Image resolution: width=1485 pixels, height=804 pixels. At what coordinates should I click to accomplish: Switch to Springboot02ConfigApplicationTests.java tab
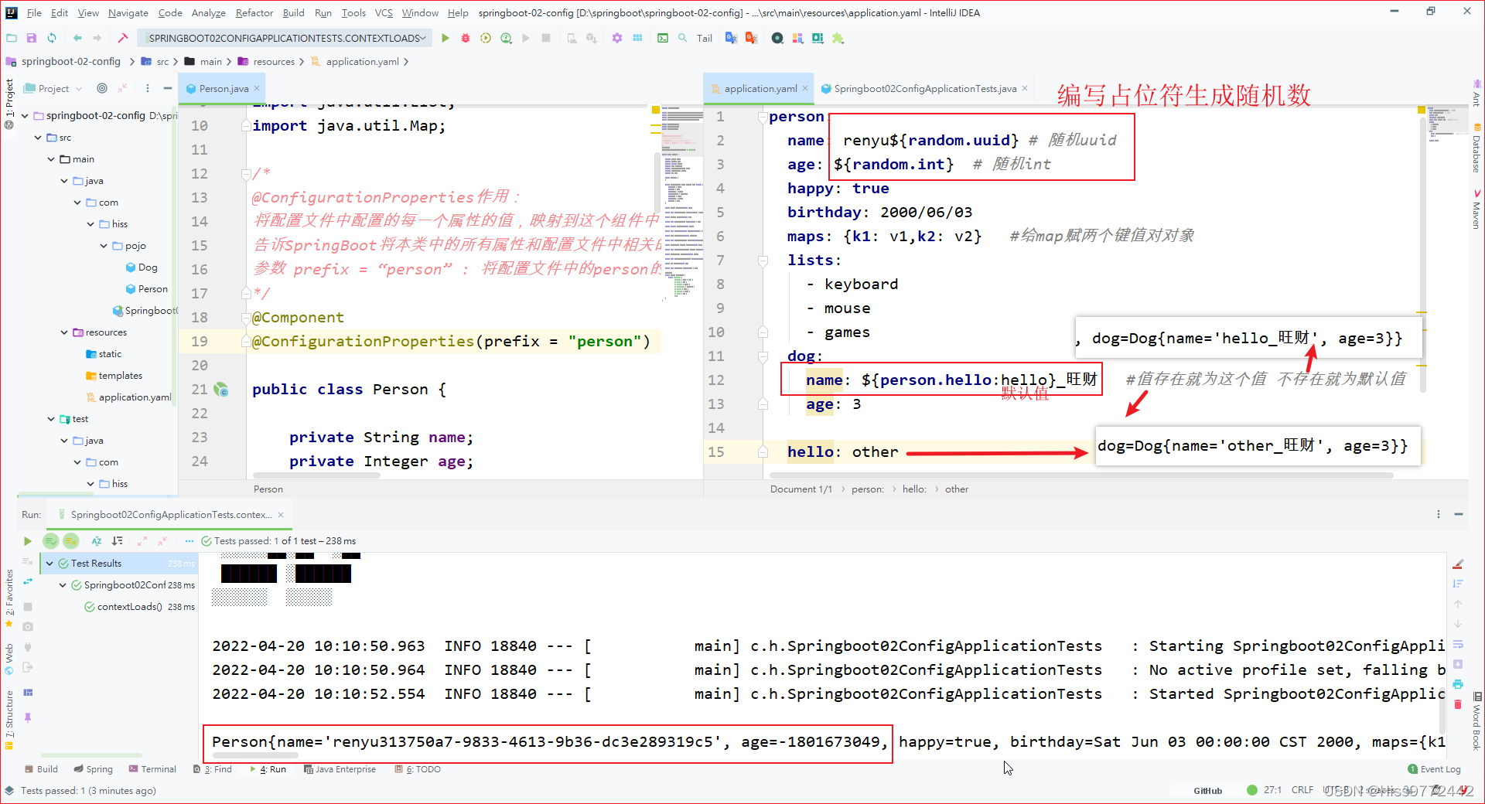[x=925, y=89]
